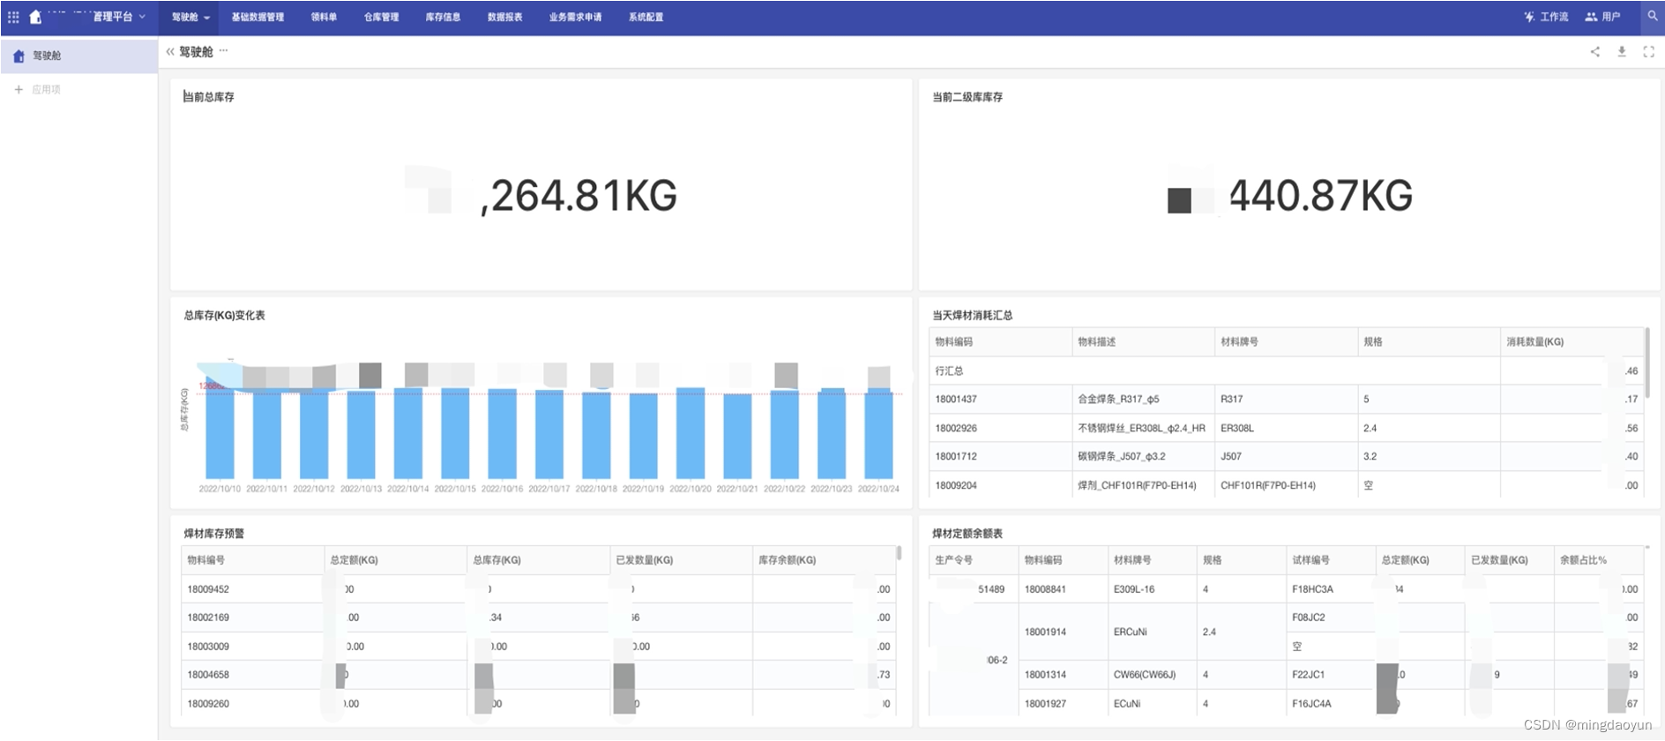Click material code 18001927 cell
1665x741 pixels.
click(1063, 704)
